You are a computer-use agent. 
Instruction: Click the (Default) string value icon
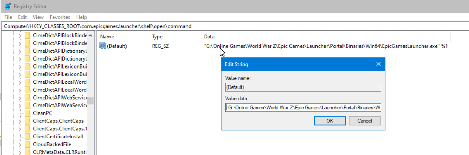pos(103,46)
